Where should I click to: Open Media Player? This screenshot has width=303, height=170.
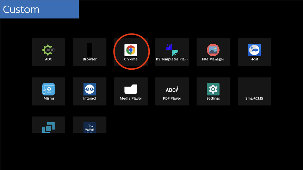[131, 91]
